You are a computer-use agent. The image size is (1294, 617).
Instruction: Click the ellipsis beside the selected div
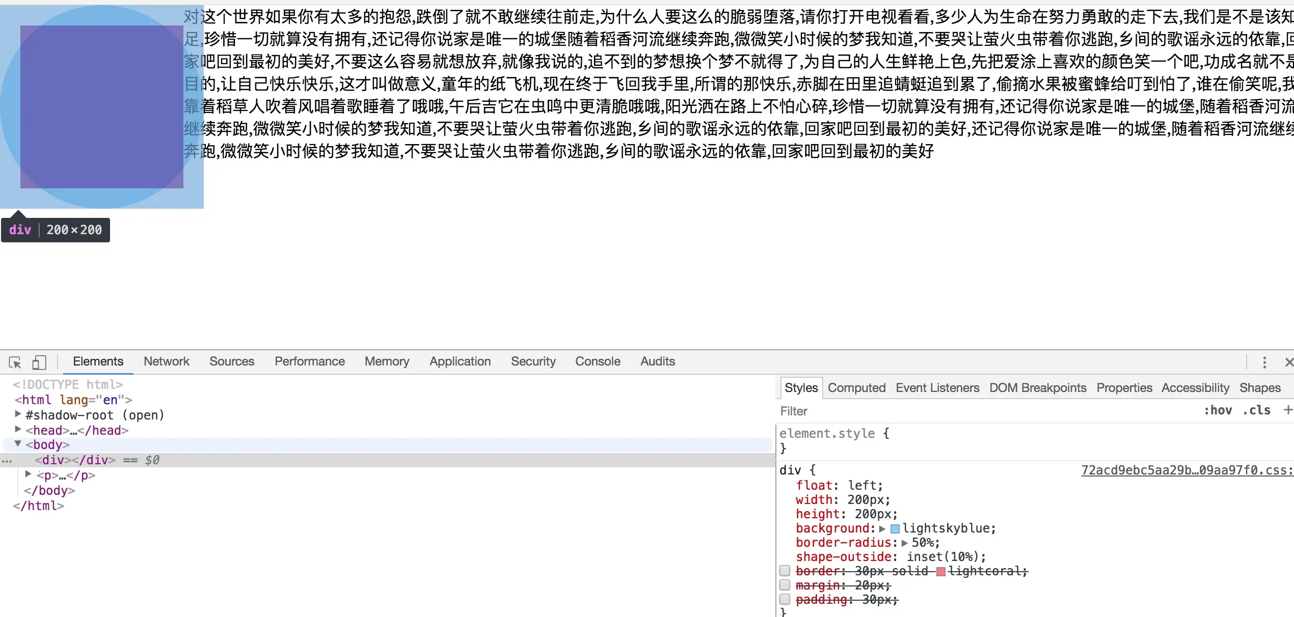(7, 461)
